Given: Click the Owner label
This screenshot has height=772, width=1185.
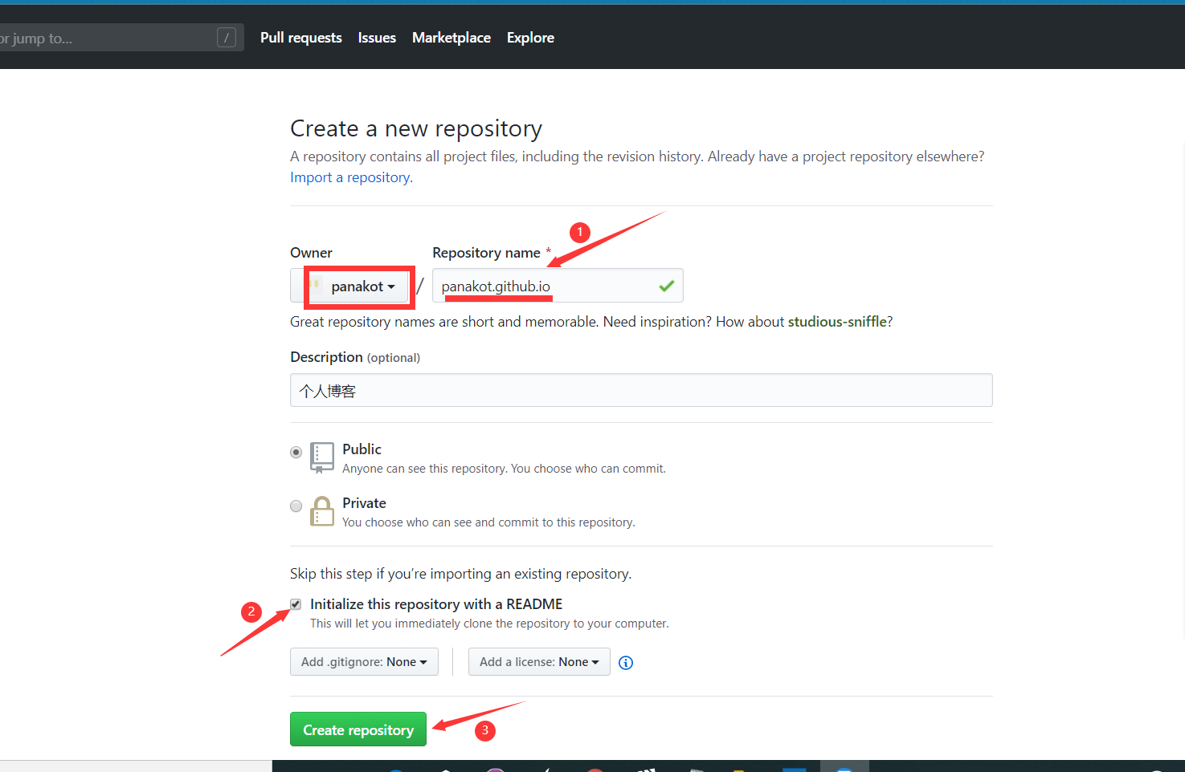Looking at the screenshot, I should click(311, 253).
